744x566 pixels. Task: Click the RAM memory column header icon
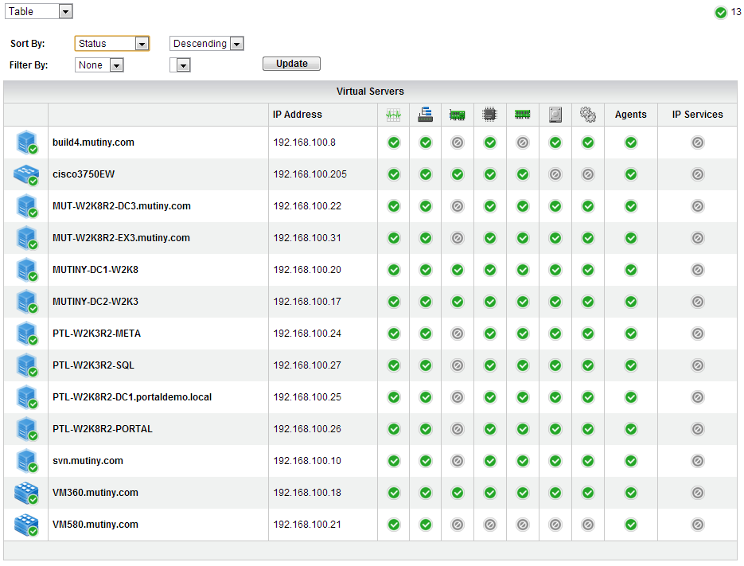pyautogui.click(x=523, y=115)
